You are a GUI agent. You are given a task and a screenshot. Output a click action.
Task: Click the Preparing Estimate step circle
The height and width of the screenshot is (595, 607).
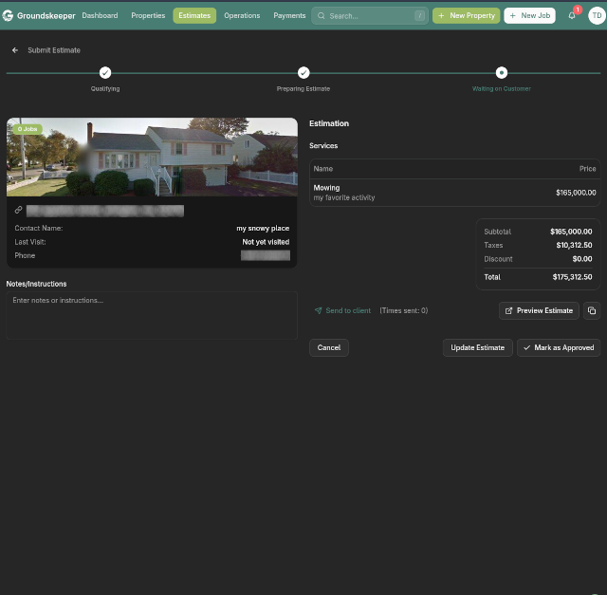(x=303, y=72)
